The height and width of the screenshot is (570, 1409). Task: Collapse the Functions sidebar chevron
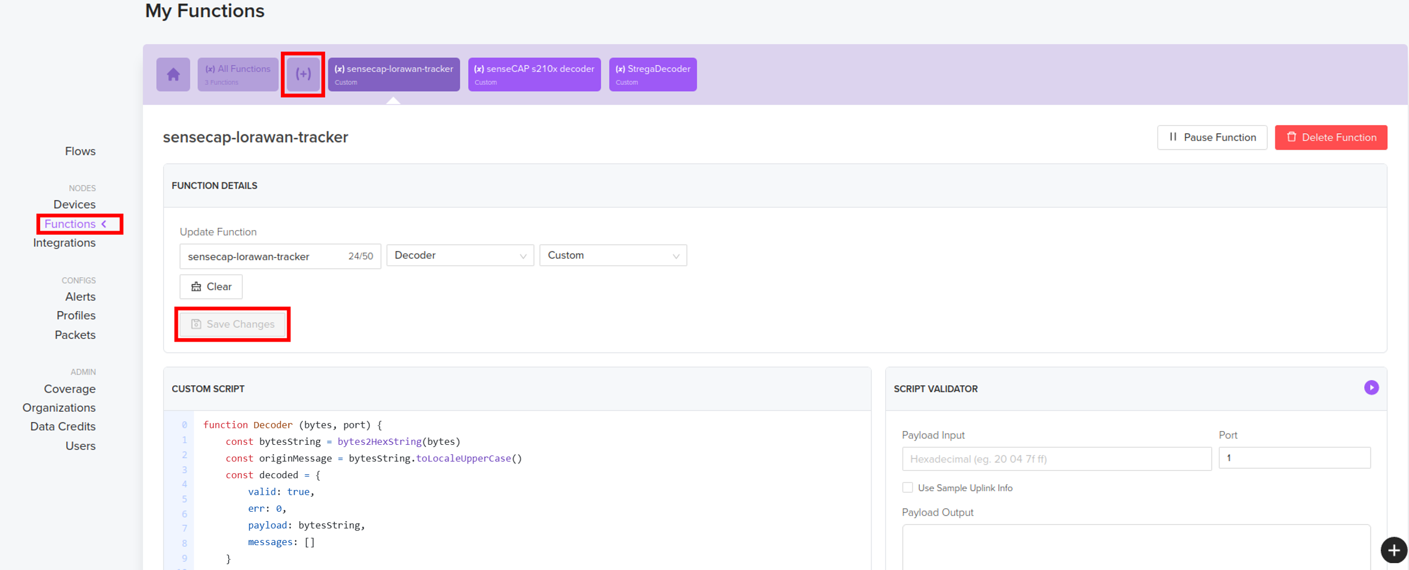(104, 224)
